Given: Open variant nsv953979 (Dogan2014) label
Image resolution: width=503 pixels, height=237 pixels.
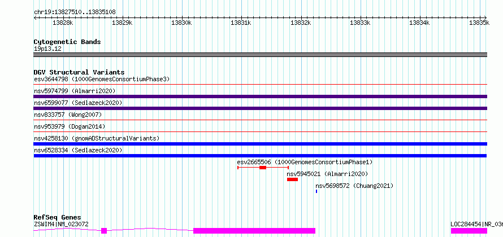Looking at the screenshot, I should click(x=70, y=126).
